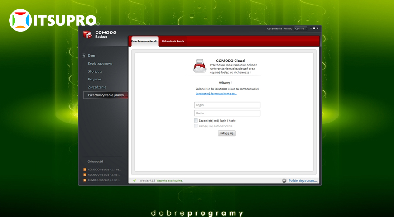Minimize the COMODO Backup window
The height and width of the screenshot is (217, 394).
click(311, 28)
